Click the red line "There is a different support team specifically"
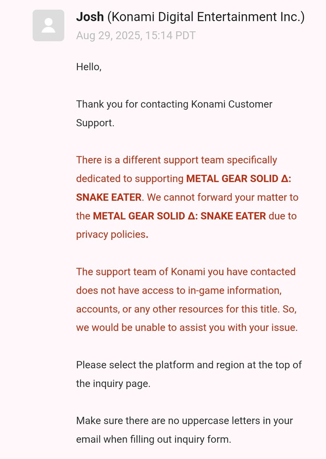 pyautogui.click(x=176, y=160)
